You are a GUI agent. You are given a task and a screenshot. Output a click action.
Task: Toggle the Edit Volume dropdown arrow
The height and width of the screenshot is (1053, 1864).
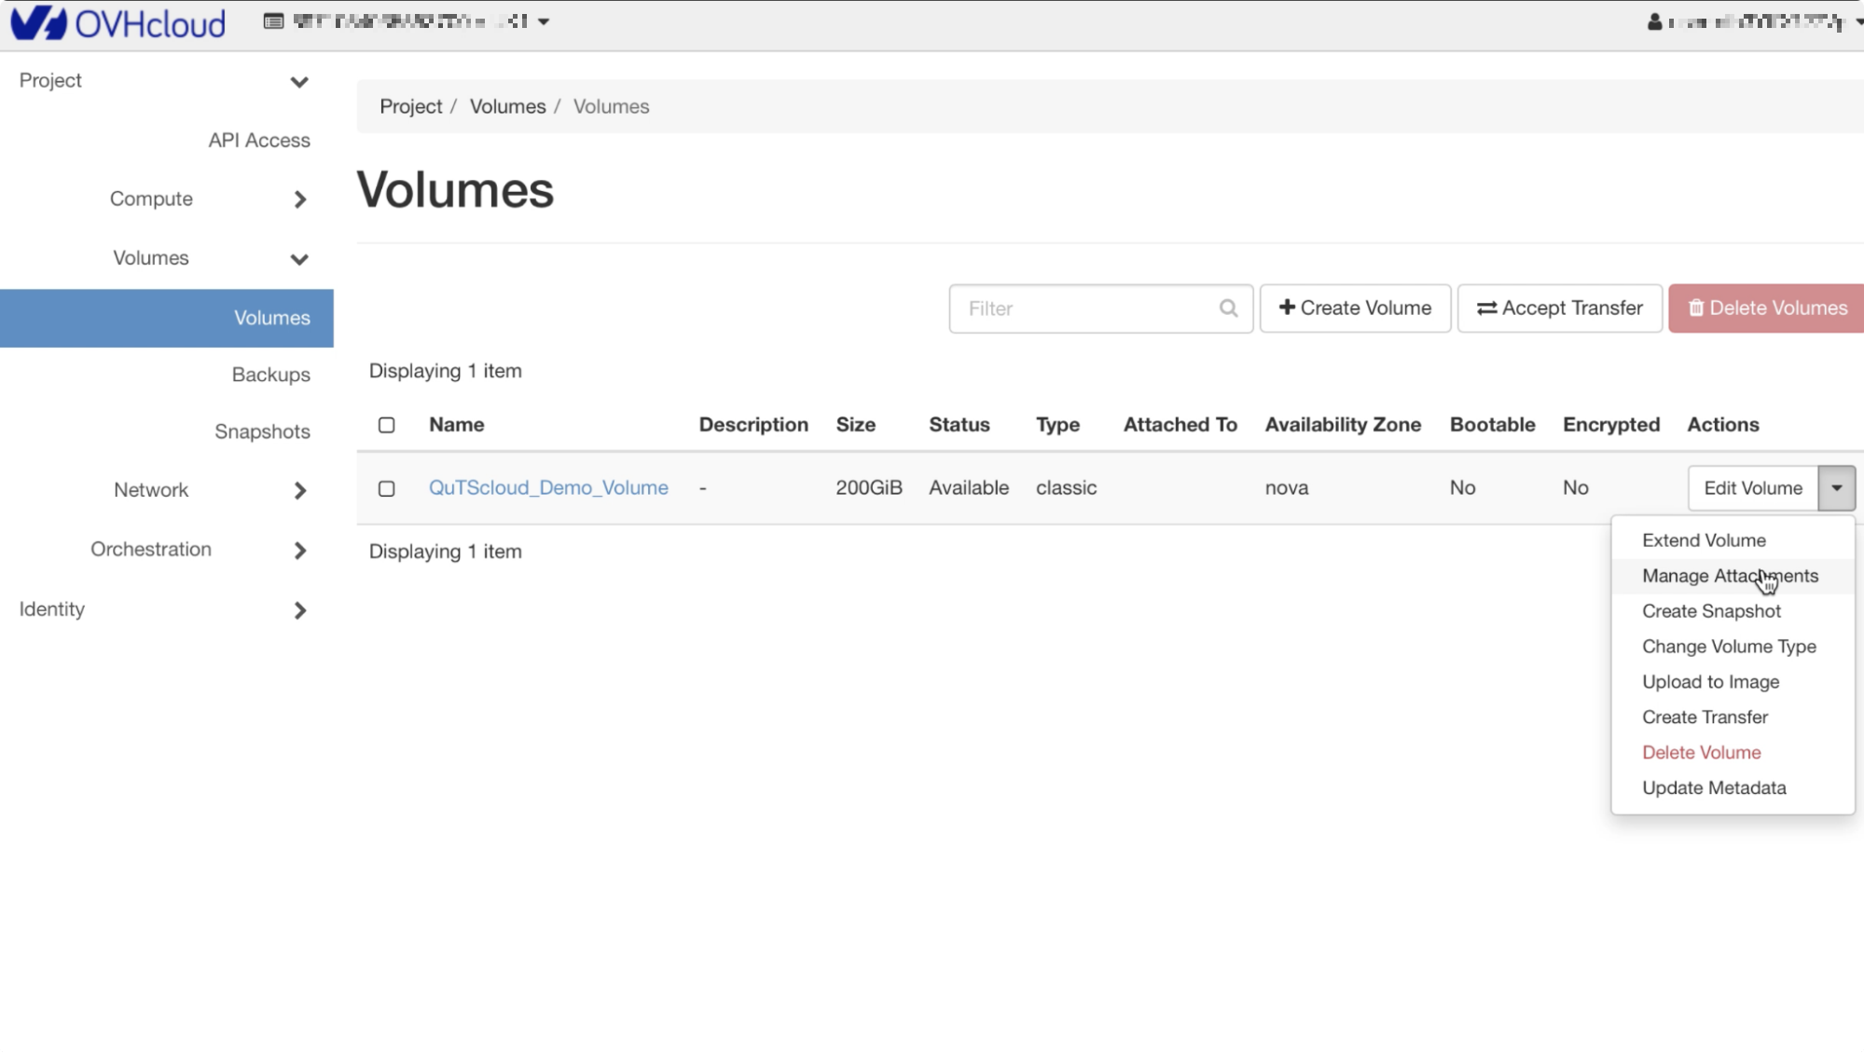click(x=1836, y=488)
